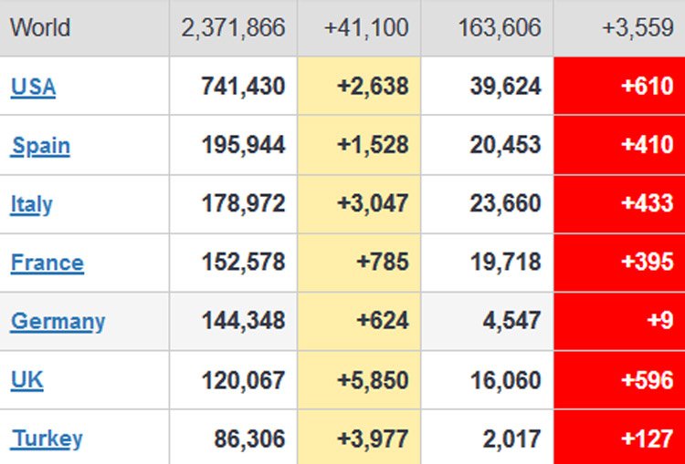
Task: Select UK new cases +5,850 cell
Action: (x=373, y=380)
